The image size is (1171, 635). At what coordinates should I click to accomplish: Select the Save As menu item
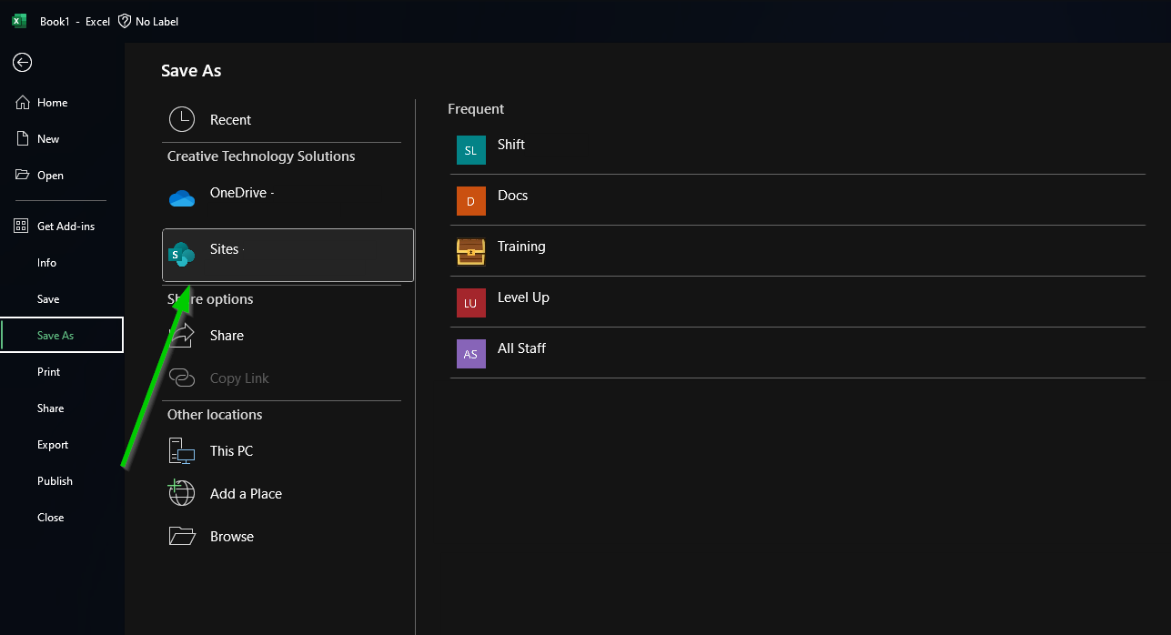pos(62,335)
